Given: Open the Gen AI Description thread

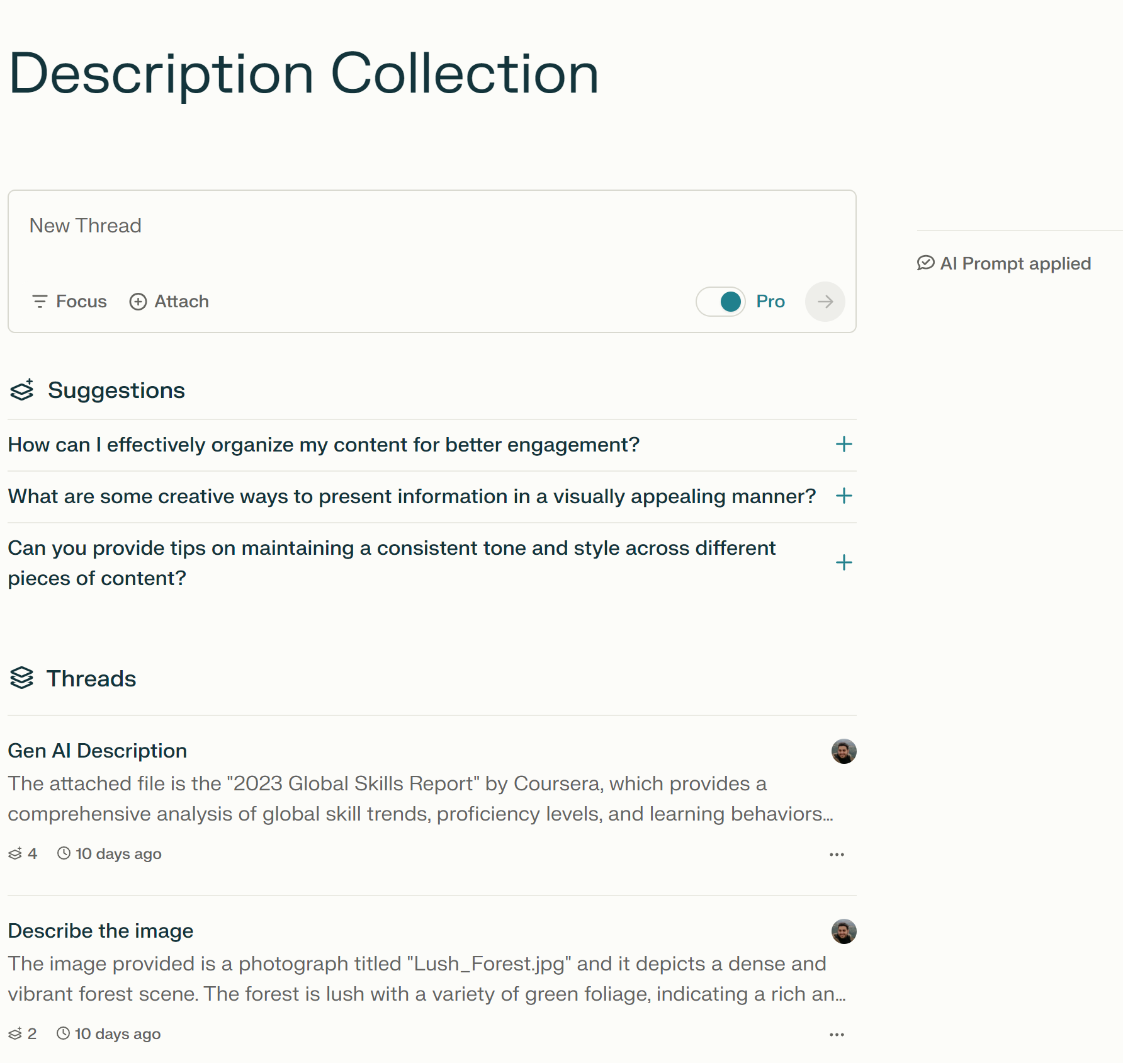Looking at the screenshot, I should click(98, 751).
